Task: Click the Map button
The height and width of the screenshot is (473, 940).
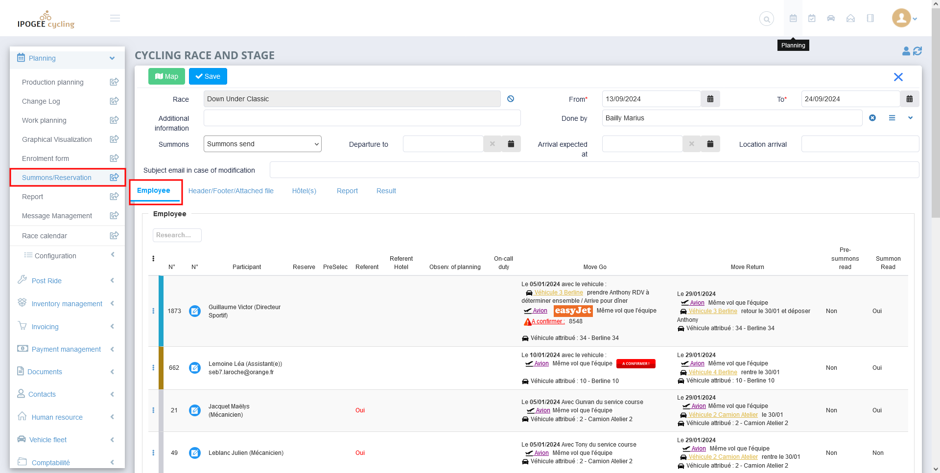Action: (x=166, y=76)
